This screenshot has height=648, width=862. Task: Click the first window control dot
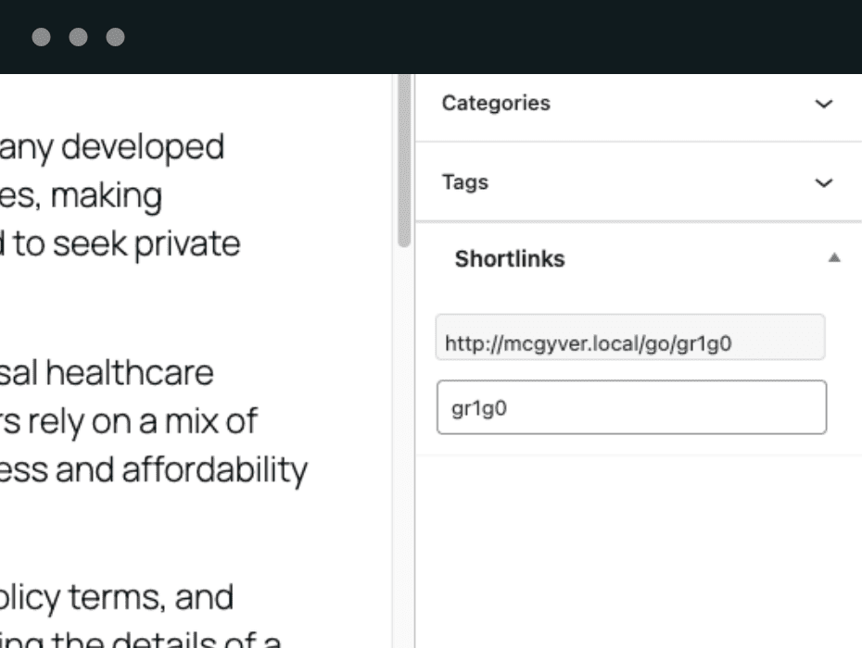(41, 38)
